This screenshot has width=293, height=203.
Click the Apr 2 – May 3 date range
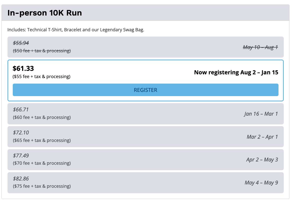pyautogui.click(x=262, y=160)
